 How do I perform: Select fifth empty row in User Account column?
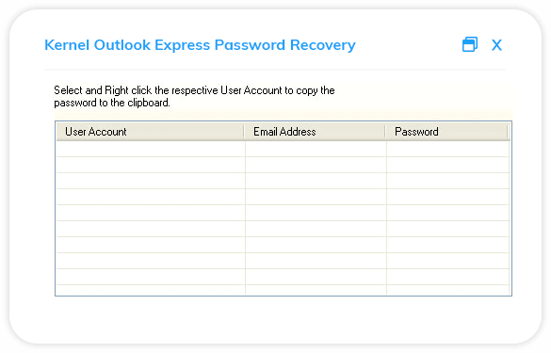[151, 213]
